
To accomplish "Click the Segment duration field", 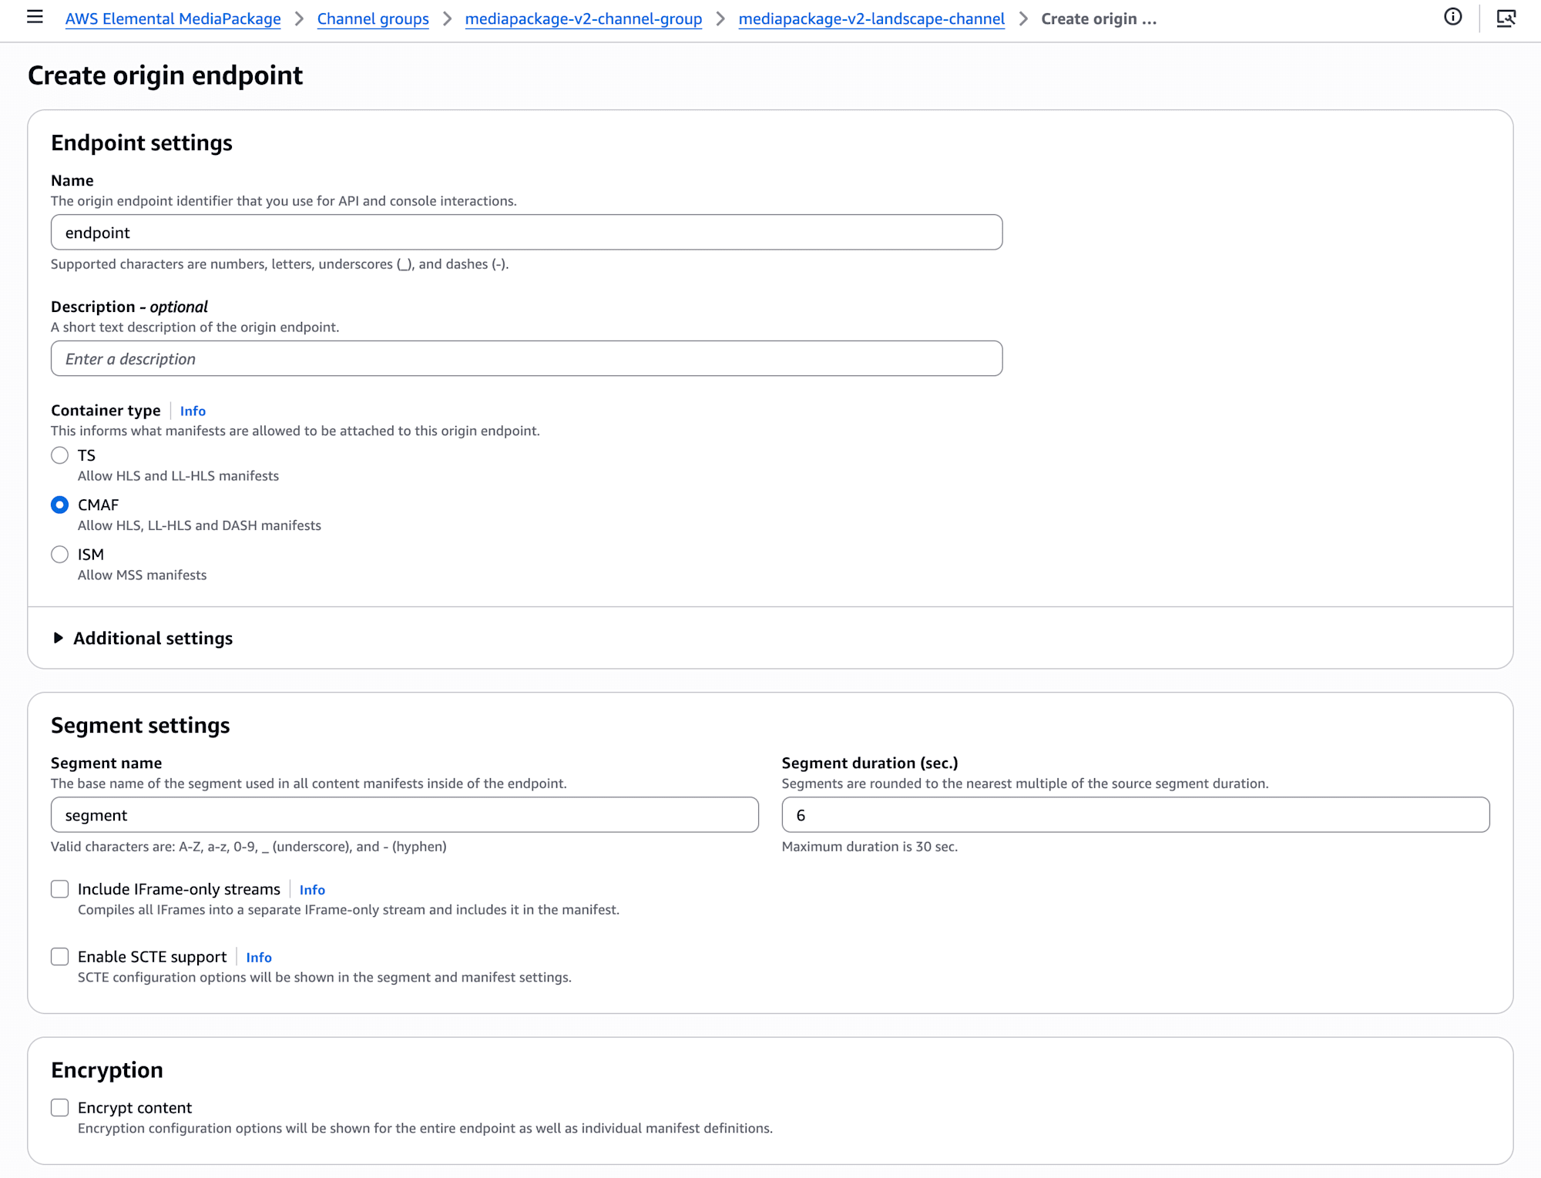I will 1135,815.
